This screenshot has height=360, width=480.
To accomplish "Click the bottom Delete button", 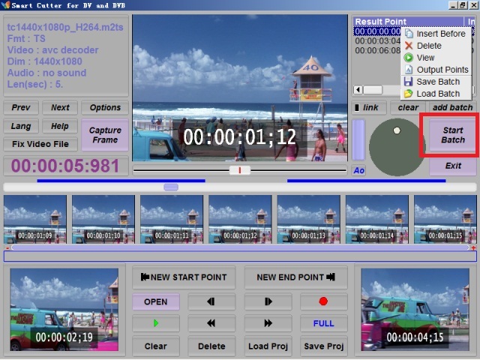I will (x=211, y=346).
